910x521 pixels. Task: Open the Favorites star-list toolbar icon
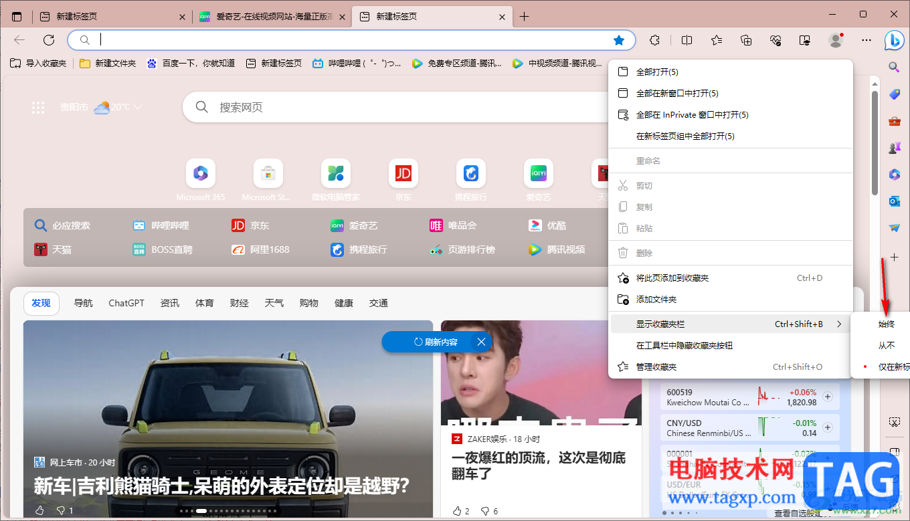pos(717,40)
